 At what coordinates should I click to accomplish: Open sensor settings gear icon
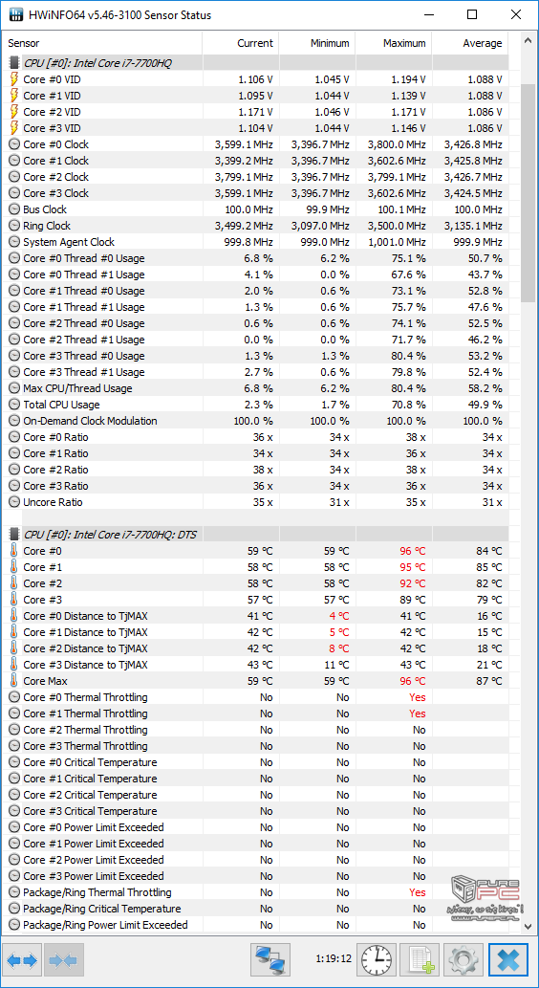tap(464, 960)
